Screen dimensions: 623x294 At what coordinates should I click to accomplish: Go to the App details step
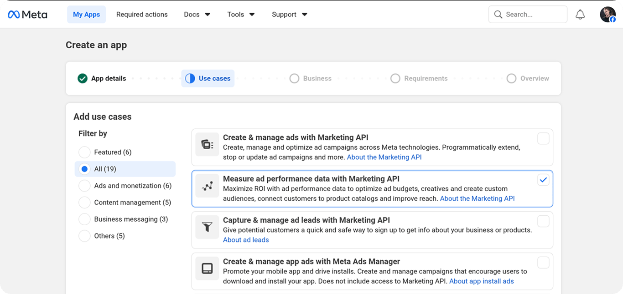(x=102, y=78)
